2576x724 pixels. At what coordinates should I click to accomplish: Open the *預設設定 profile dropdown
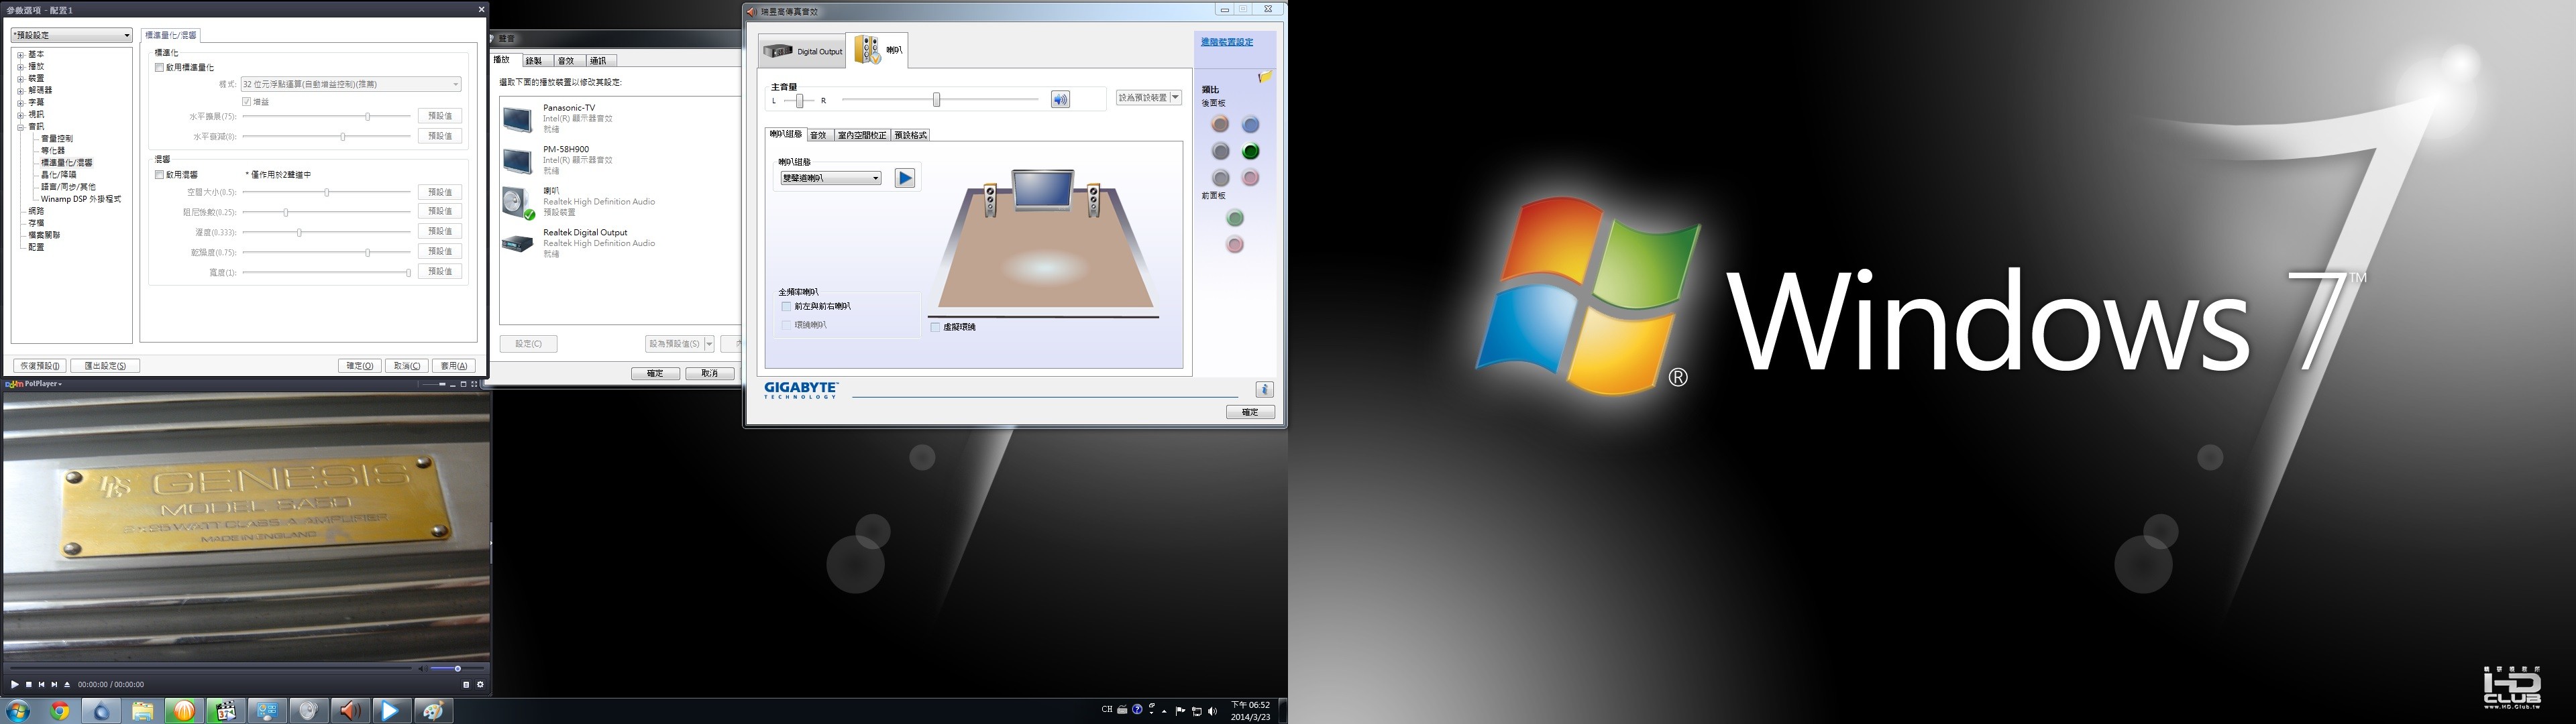71,35
